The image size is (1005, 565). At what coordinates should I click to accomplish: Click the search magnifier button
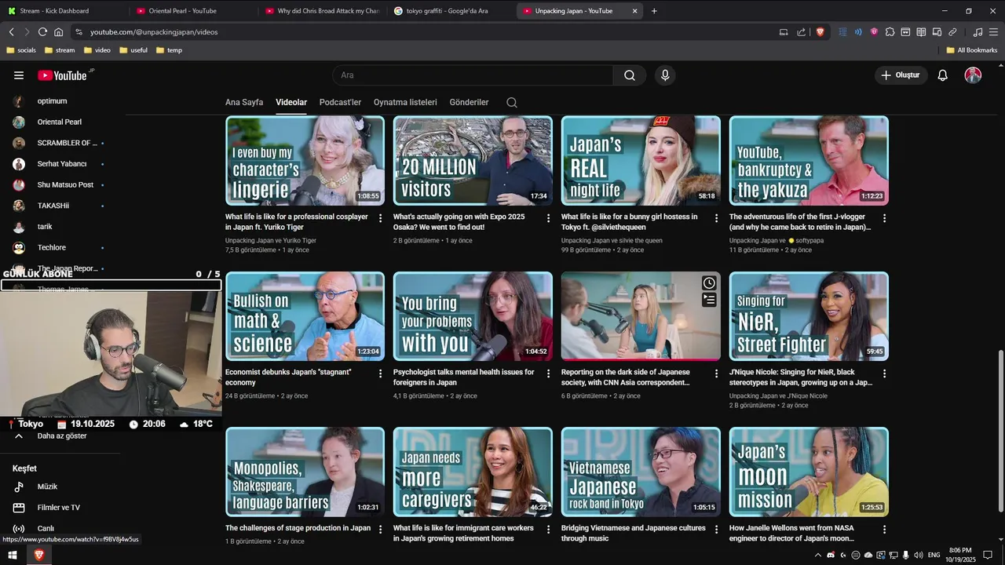(x=630, y=75)
